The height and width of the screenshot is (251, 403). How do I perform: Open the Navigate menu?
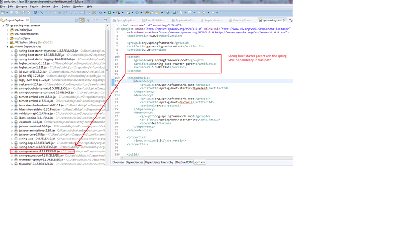coord(21,7)
